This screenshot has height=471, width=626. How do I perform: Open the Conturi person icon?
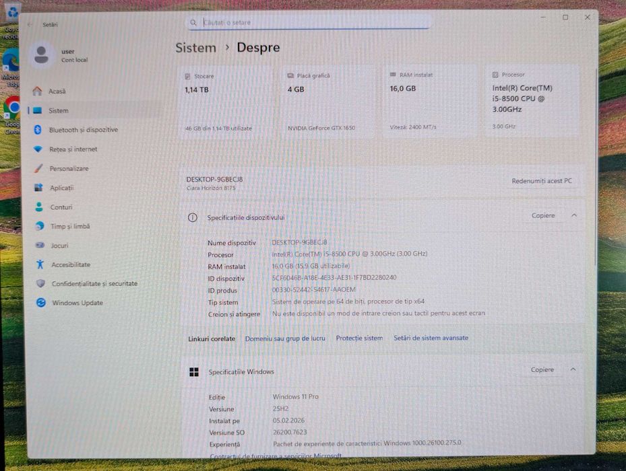pyautogui.click(x=38, y=207)
